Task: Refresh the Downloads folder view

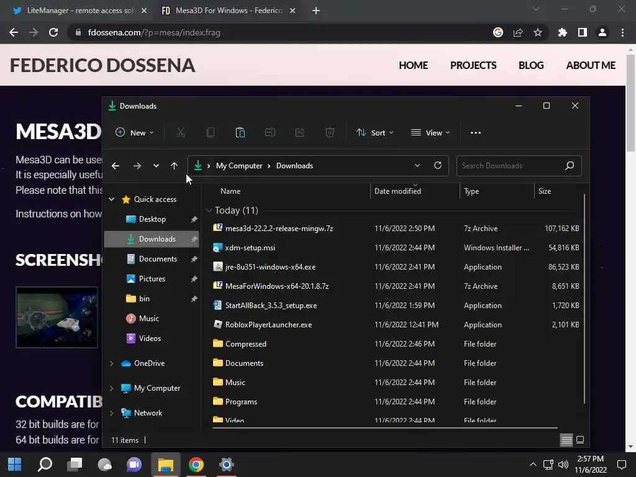Action: click(x=438, y=165)
